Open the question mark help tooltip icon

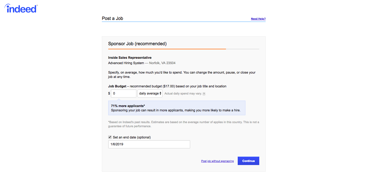pos(204,94)
